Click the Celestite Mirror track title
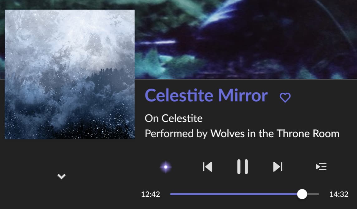 point(206,95)
